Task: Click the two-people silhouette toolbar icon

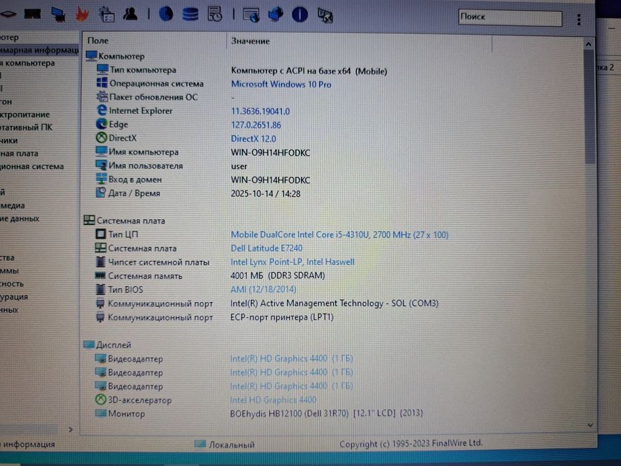Action: click(x=130, y=14)
